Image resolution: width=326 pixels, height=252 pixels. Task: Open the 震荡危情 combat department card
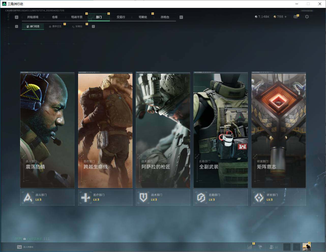pyautogui.click(x=47, y=131)
